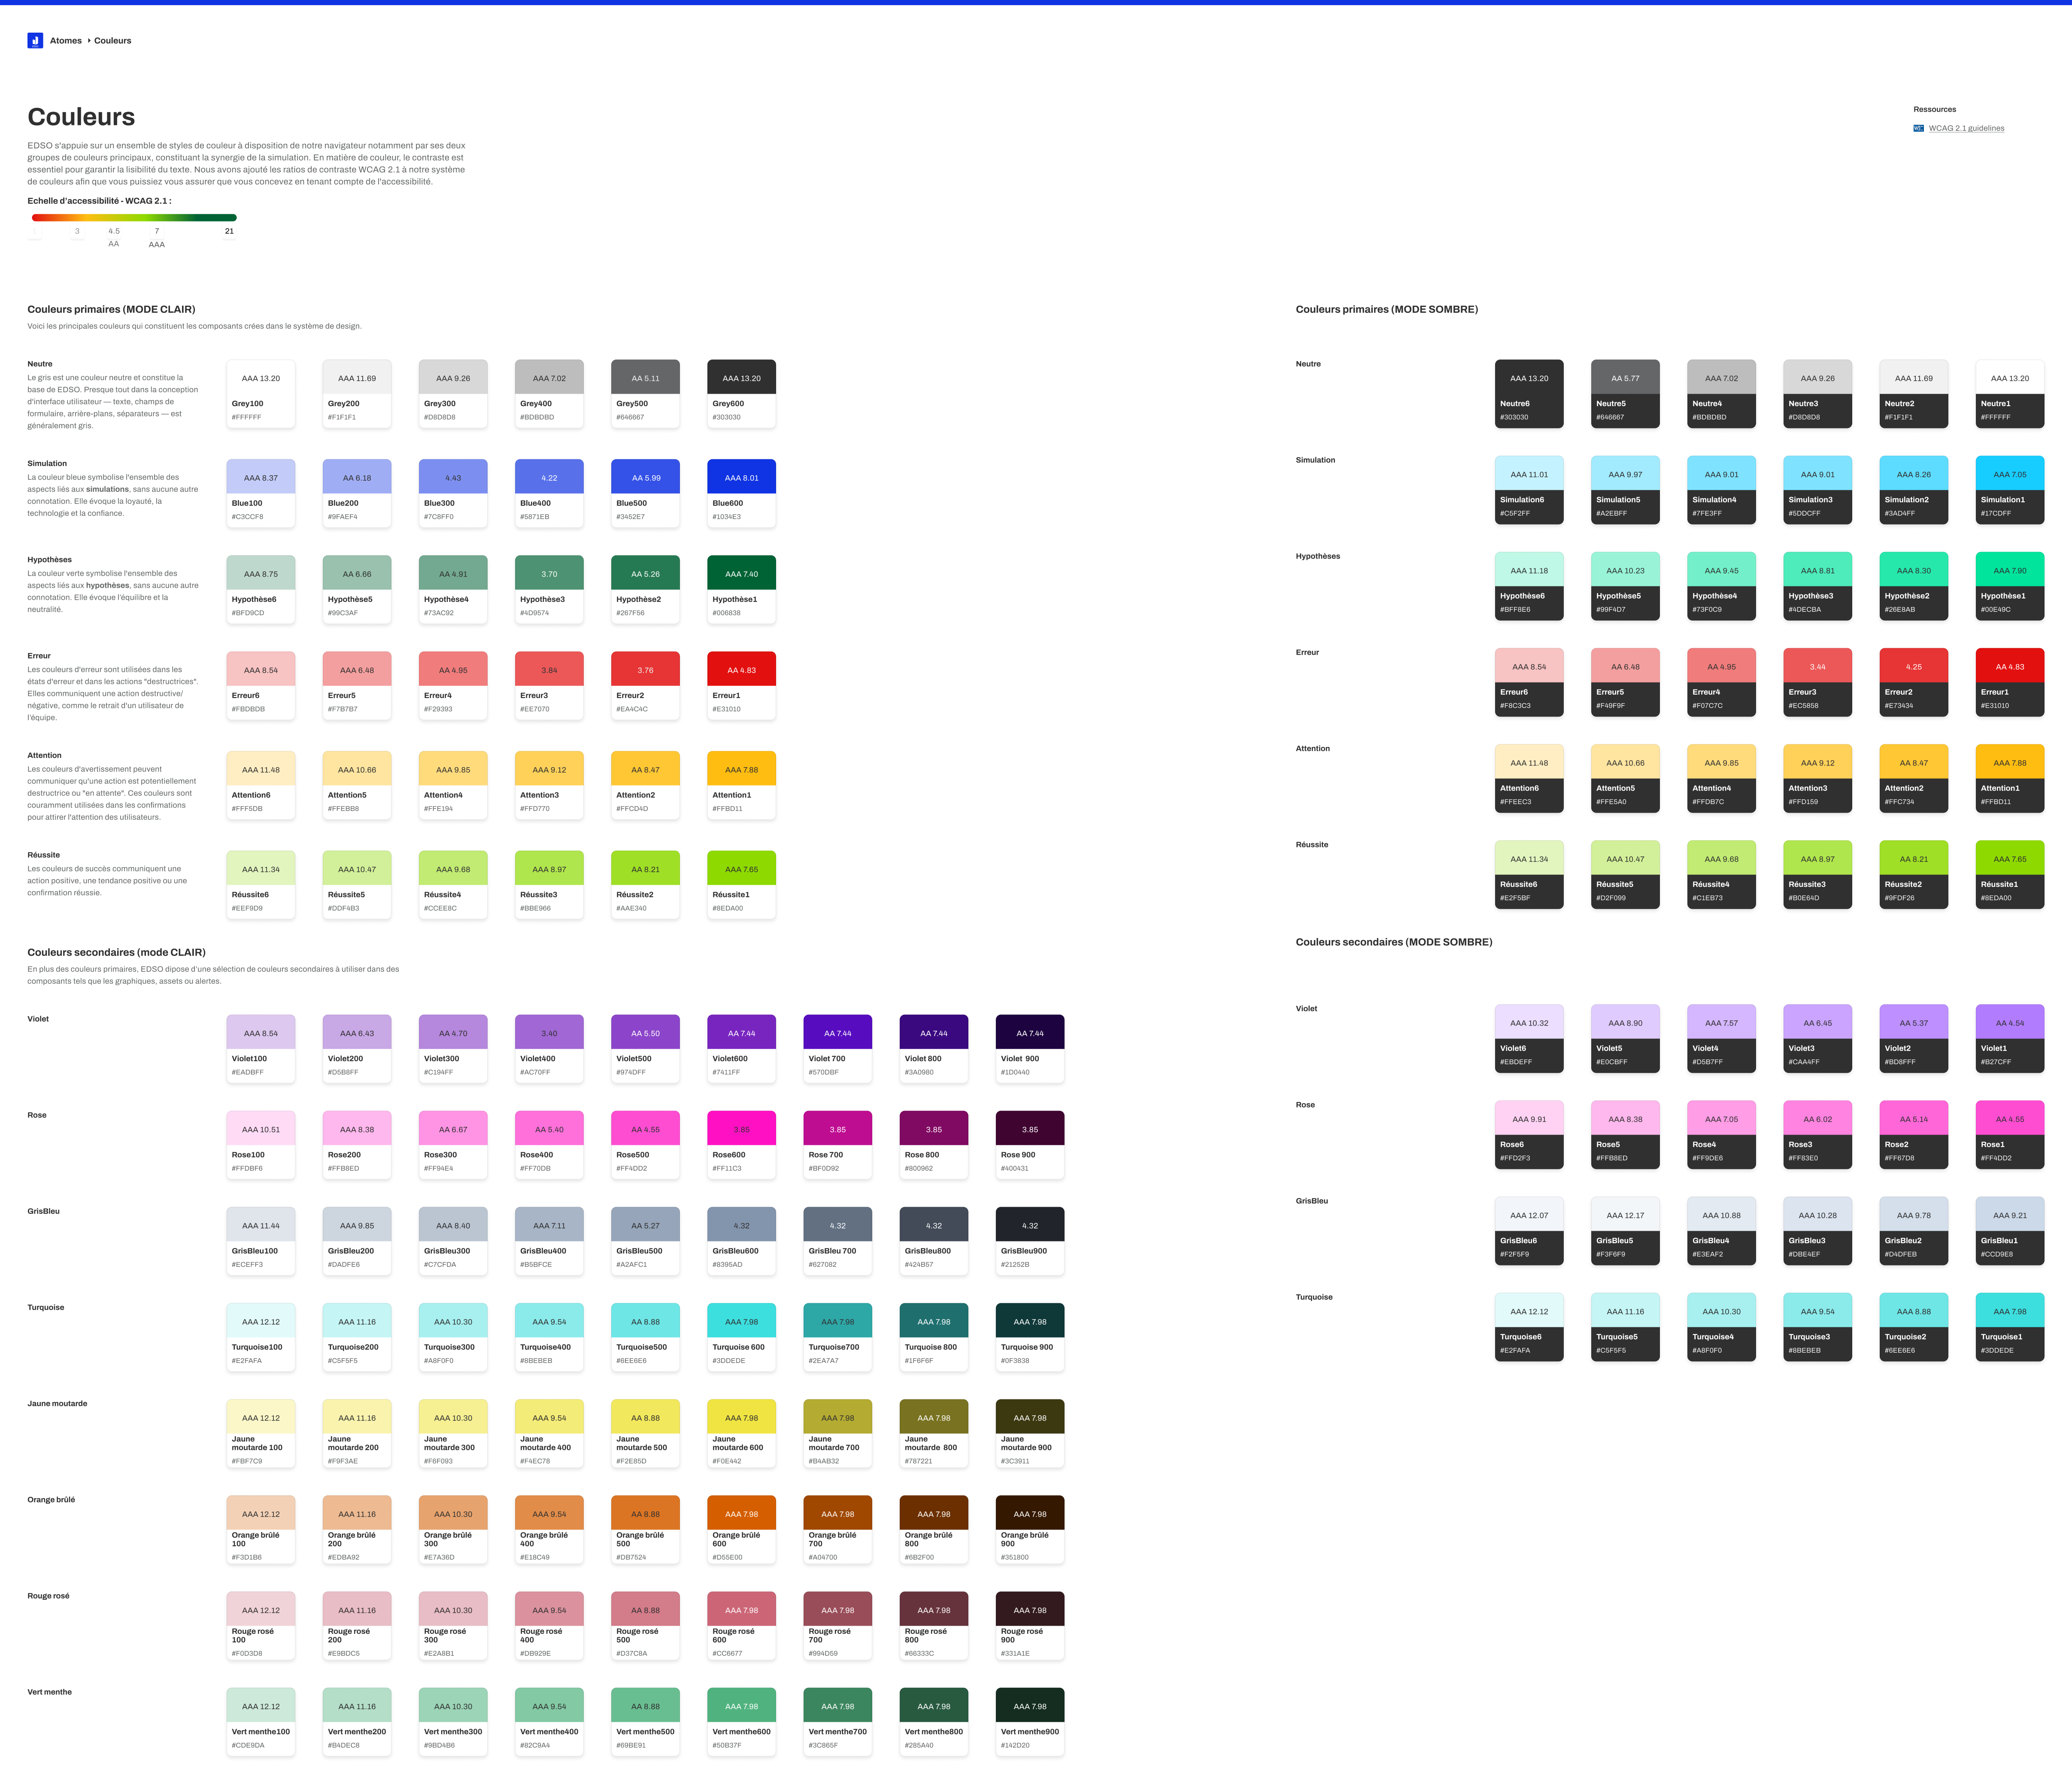
Task: Pick dark-mode Neutre6 #303030 swatch
Action: [1529, 394]
